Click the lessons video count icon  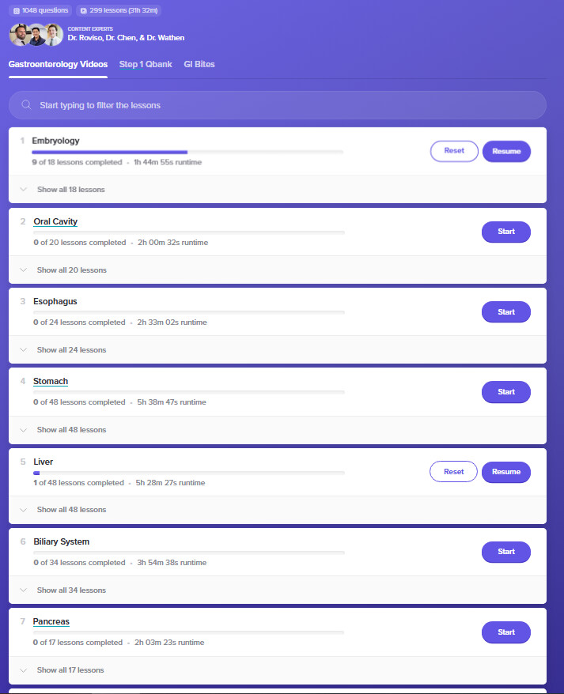(83, 11)
